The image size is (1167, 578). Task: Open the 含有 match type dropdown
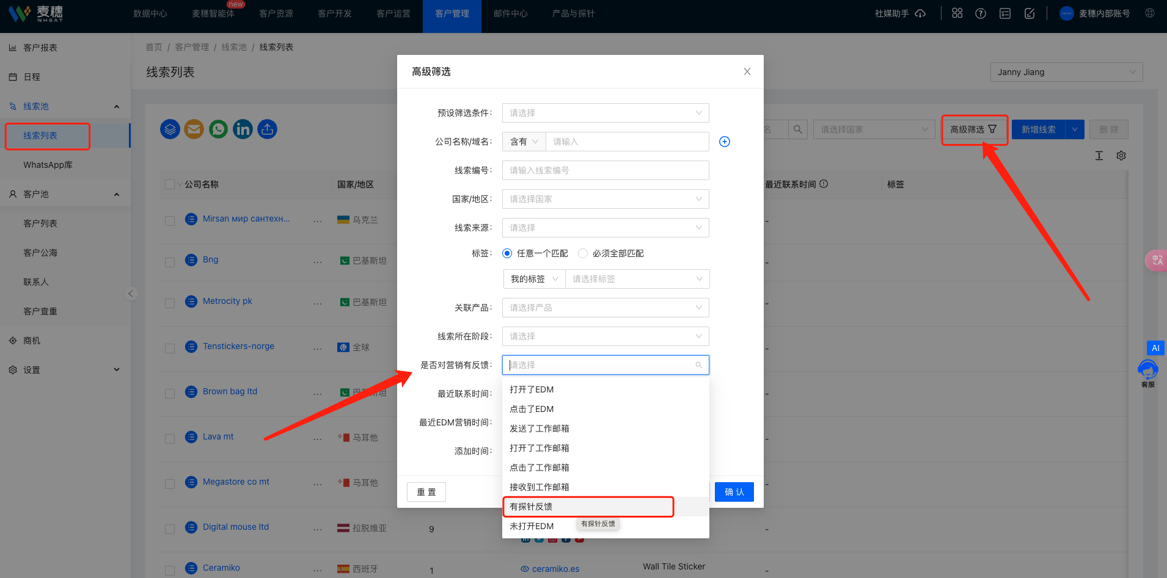524,142
